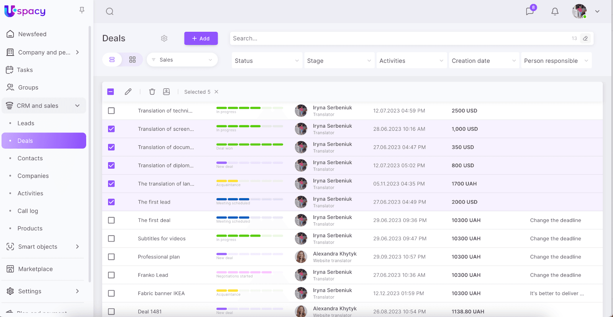Image resolution: width=613 pixels, height=317 pixels.
Task: Click the pencil edit icon for selected deals
Action: [x=128, y=92]
